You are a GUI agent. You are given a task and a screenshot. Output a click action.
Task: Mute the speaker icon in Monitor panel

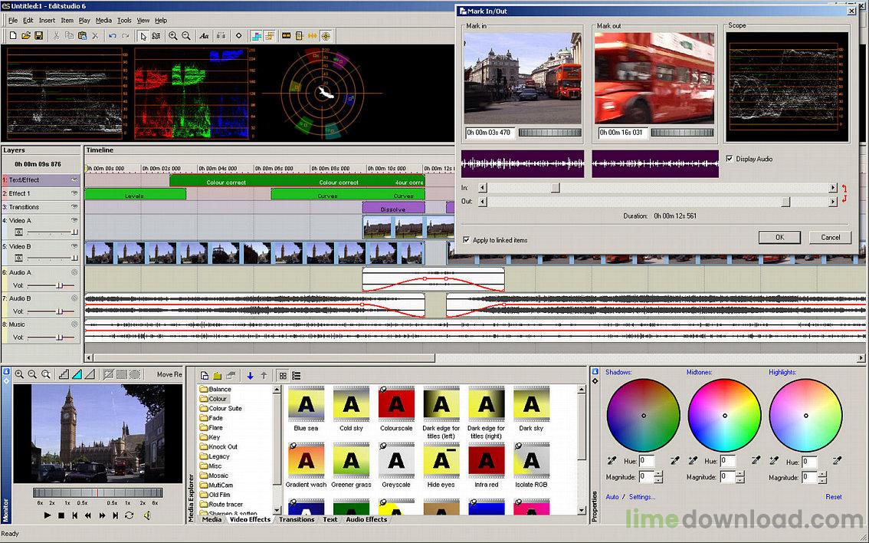pyautogui.click(x=147, y=515)
